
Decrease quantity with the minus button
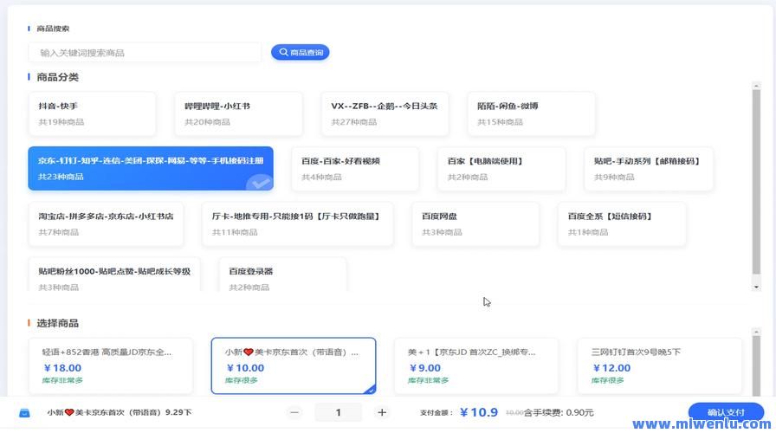point(294,412)
